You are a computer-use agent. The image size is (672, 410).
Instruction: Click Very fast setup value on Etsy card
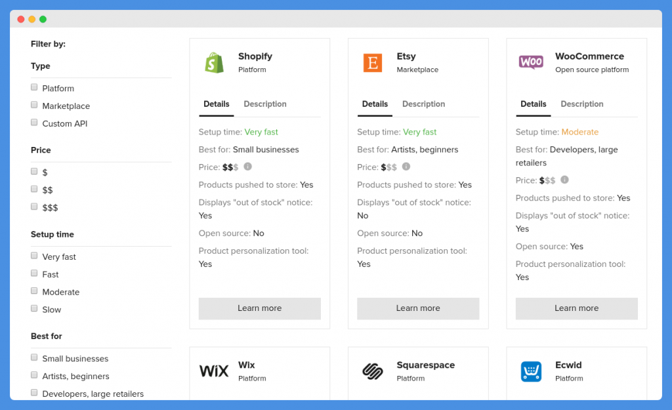click(x=420, y=132)
